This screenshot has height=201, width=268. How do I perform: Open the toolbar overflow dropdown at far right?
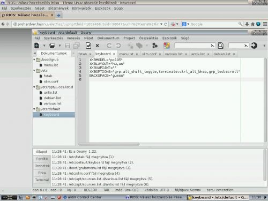pos(264,46)
